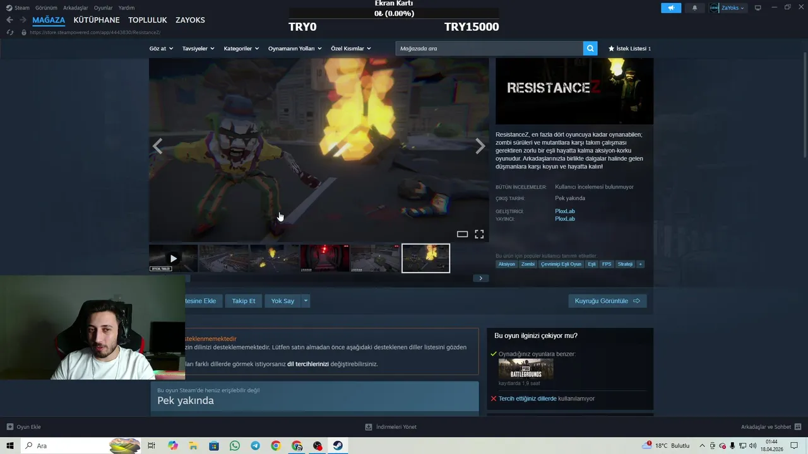Select the Strateji tag

point(625,264)
